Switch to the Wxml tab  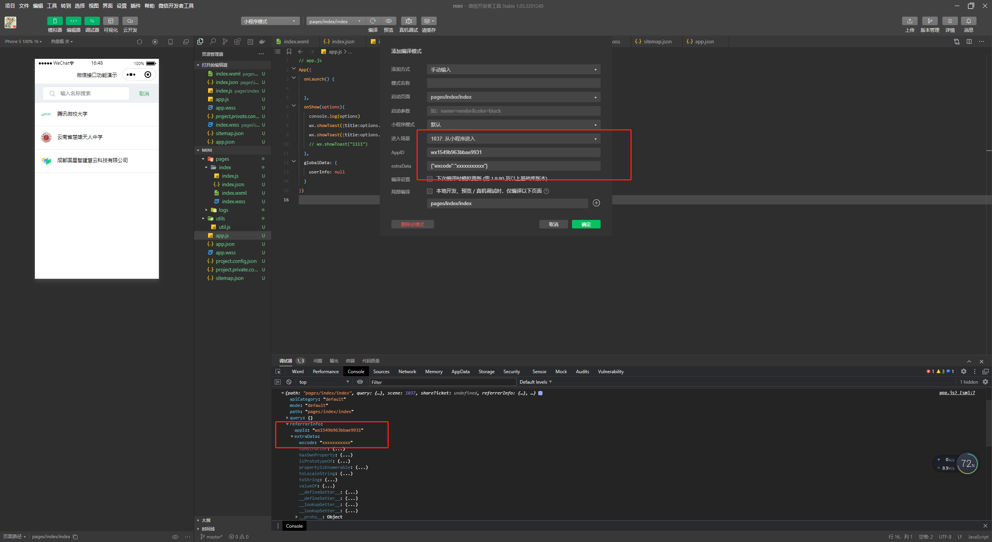298,372
